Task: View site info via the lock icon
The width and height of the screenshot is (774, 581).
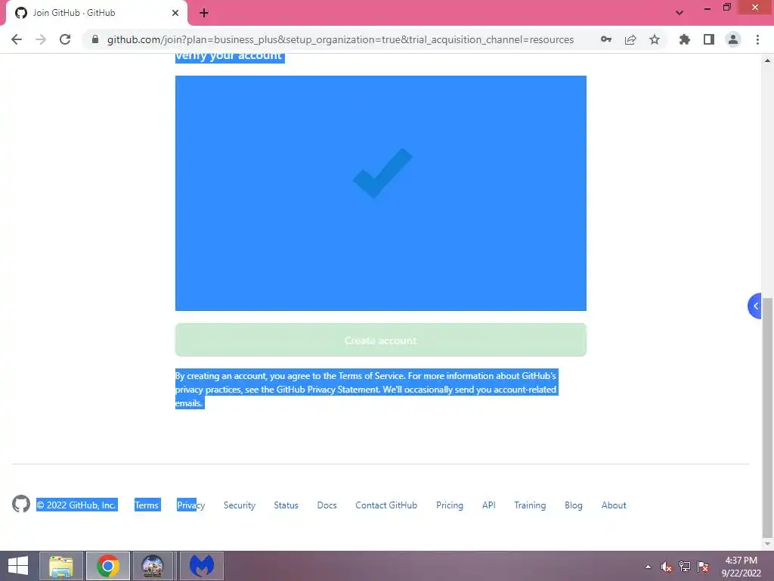Action: (x=95, y=39)
